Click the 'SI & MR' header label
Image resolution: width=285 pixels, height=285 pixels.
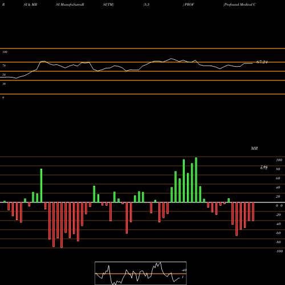pos(30,5)
